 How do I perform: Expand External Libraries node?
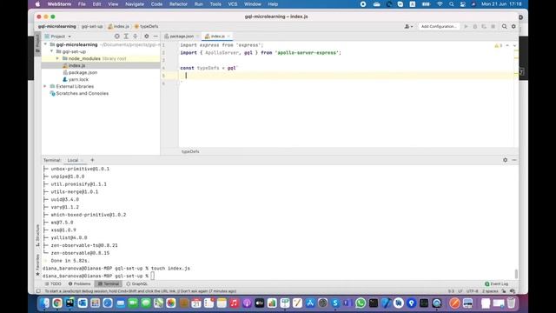tap(45, 86)
